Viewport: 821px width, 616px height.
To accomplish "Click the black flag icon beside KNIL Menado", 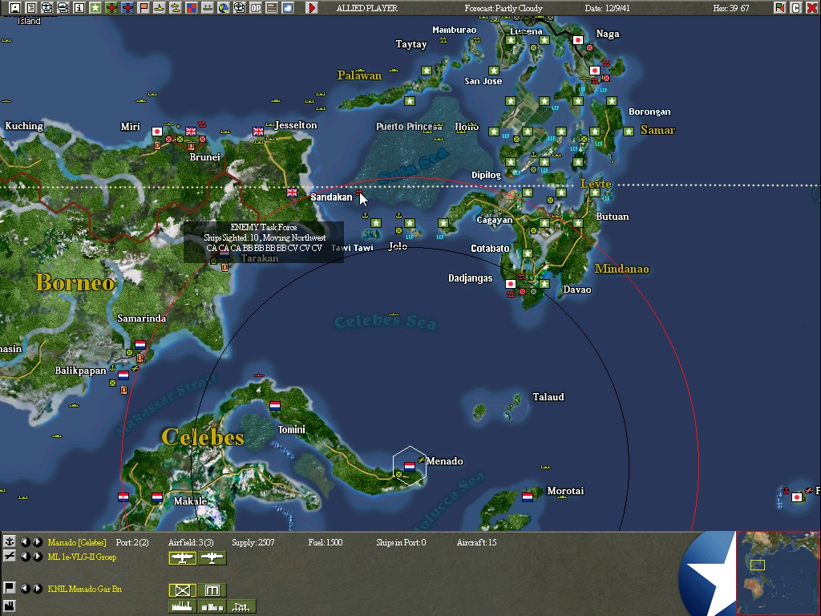I will point(9,588).
